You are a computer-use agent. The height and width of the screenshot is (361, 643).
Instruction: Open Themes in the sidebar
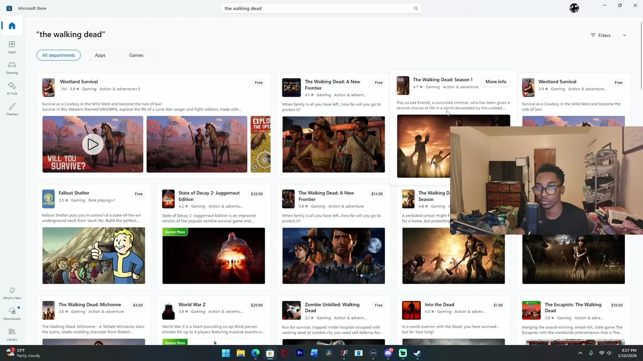click(x=12, y=109)
